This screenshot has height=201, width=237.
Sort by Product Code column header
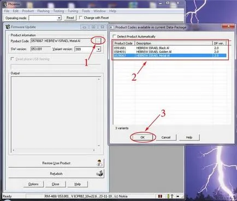coord(124,44)
